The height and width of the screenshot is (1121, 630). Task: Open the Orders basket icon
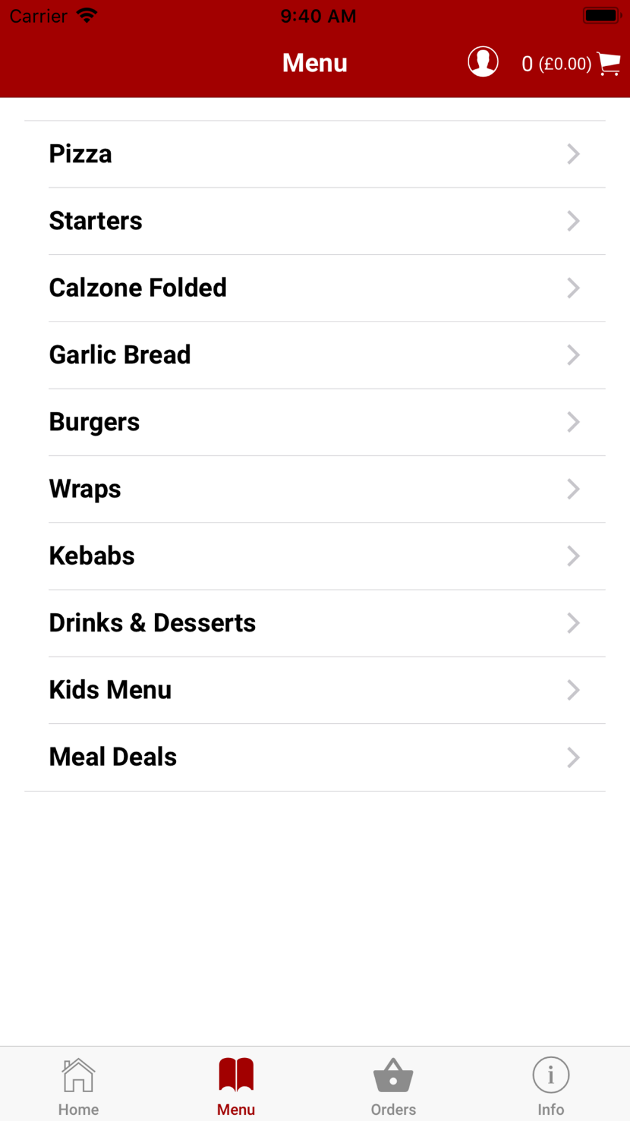pyautogui.click(x=393, y=1075)
